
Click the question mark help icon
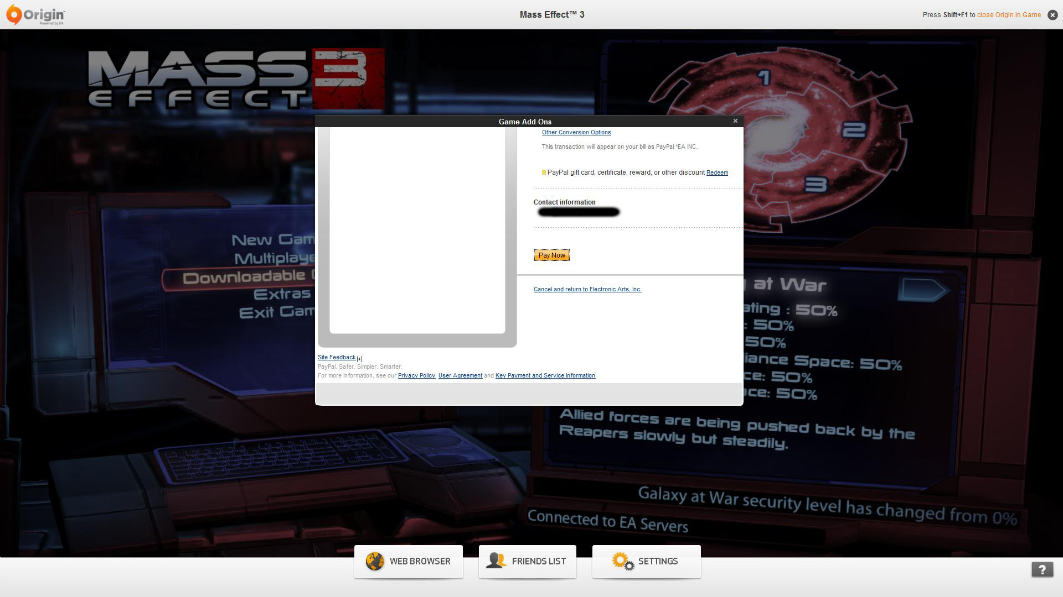tap(1042, 569)
